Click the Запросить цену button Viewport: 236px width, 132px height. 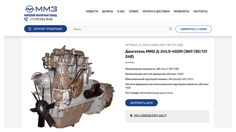coord(141,103)
